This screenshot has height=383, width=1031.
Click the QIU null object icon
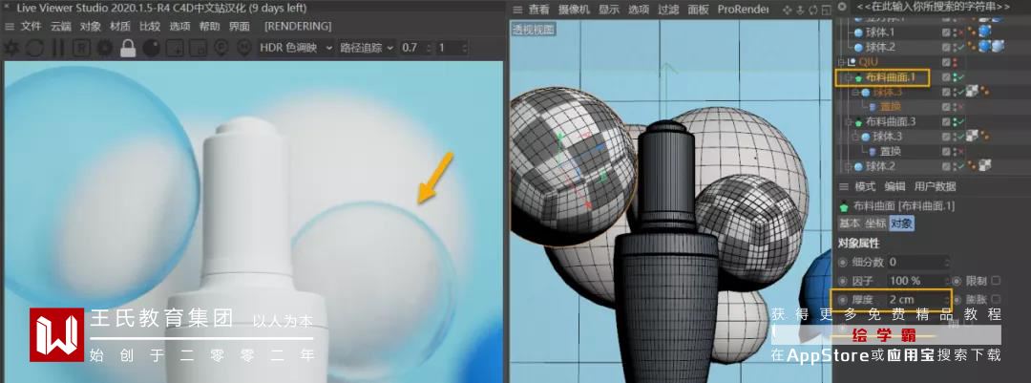tap(852, 62)
